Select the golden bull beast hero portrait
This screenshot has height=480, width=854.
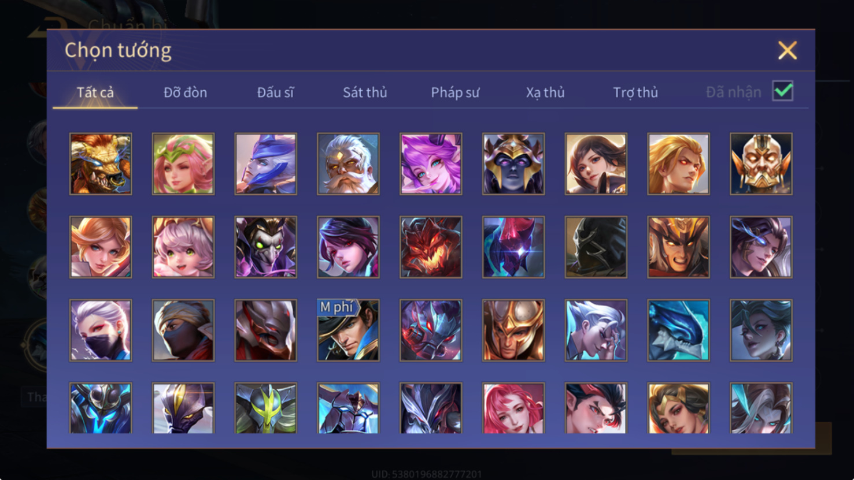101,164
